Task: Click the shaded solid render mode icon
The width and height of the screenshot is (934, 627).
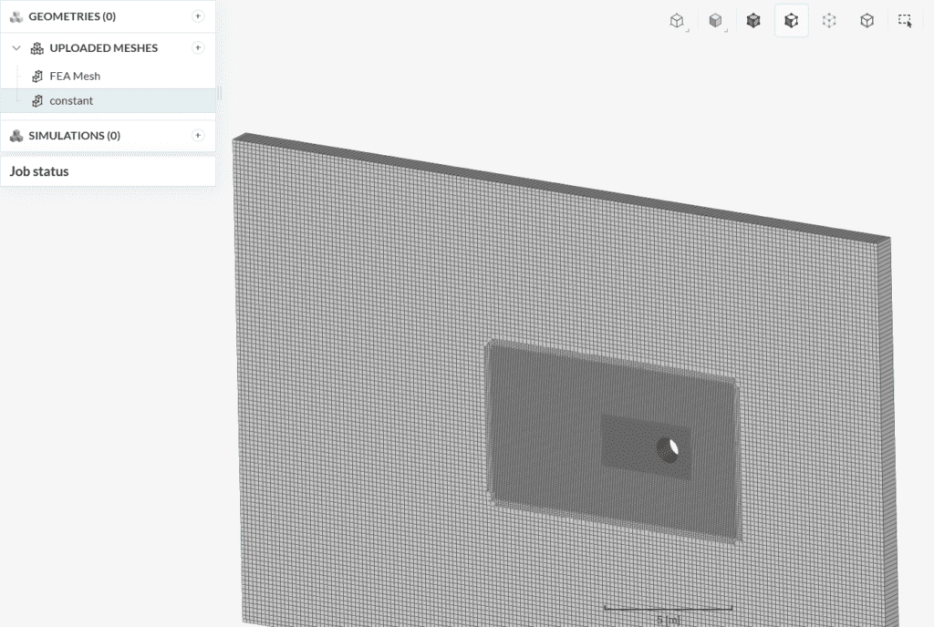Action: (x=715, y=19)
